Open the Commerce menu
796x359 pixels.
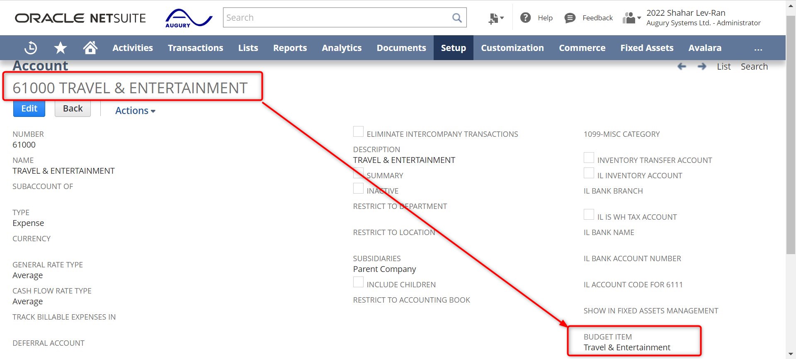click(x=582, y=48)
